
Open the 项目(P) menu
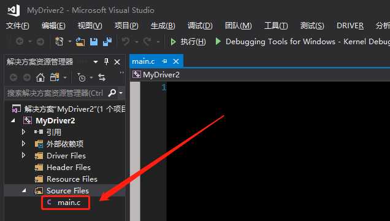(x=126, y=26)
